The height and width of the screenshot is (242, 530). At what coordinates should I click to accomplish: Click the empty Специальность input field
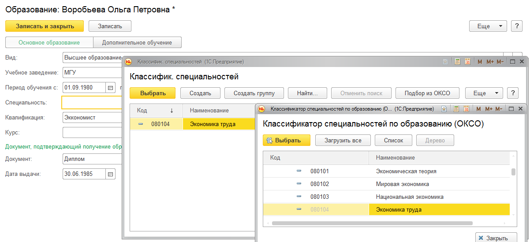tap(92, 103)
